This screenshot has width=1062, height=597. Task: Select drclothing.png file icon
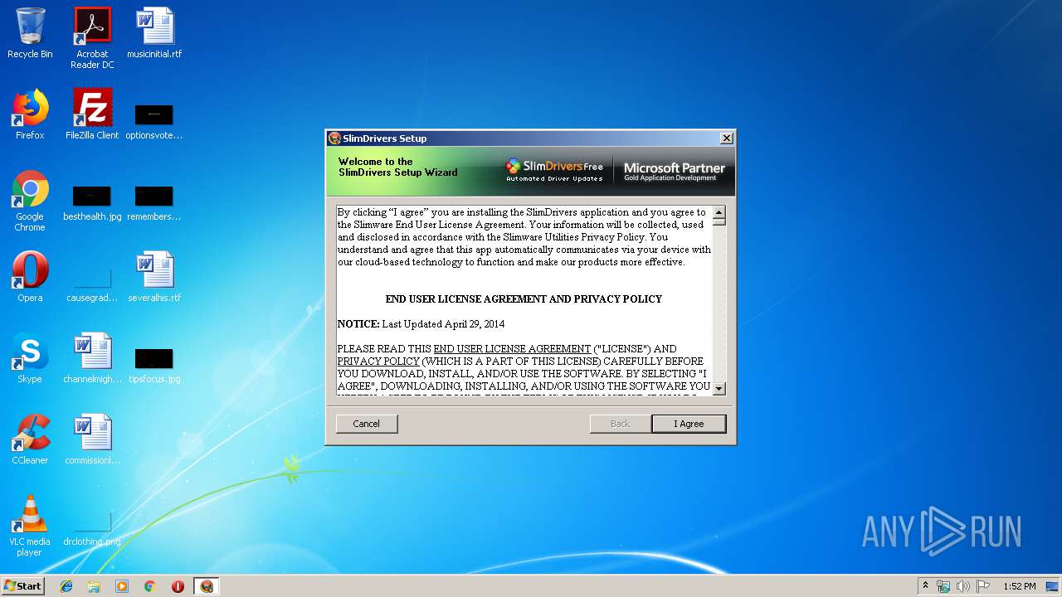click(92, 529)
